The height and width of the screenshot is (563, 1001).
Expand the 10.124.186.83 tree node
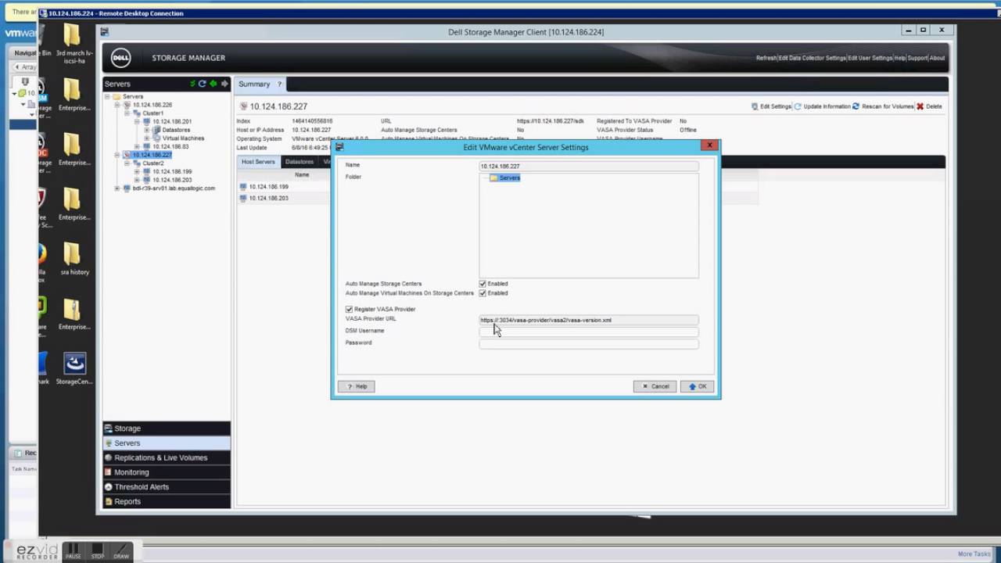tap(138, 147)
